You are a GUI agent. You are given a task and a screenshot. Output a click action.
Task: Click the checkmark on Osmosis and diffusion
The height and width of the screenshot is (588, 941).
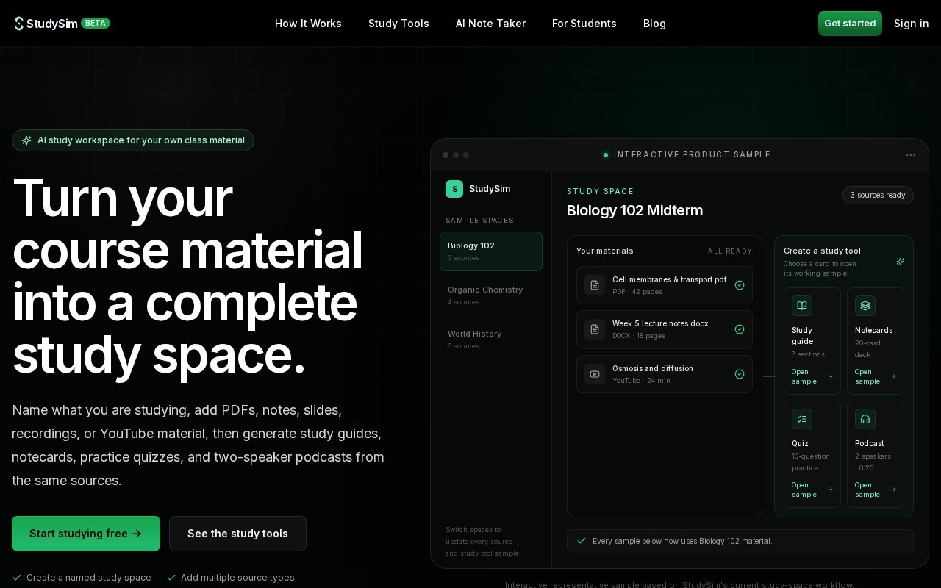[740, 374]
